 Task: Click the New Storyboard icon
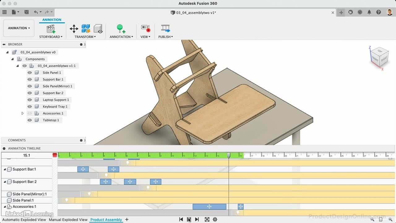coord(51,29)
